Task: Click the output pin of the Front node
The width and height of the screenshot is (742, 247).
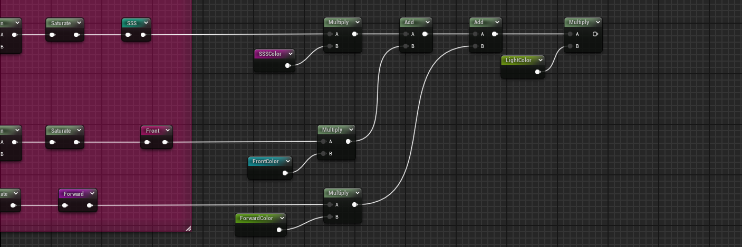Action: (165, 143)
